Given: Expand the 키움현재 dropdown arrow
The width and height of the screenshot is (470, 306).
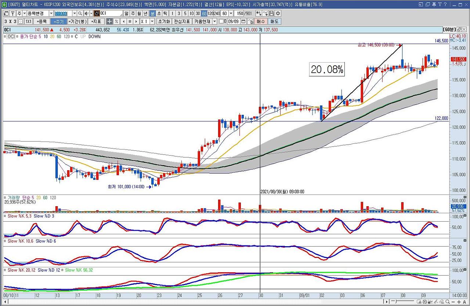Looking at the screenshot, I should click(215, 22).
